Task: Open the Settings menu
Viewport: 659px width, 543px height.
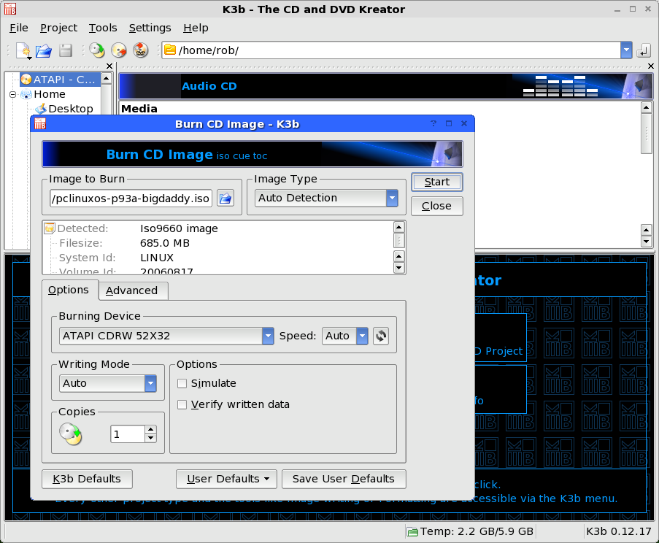Action: click(x=150, y=28)
